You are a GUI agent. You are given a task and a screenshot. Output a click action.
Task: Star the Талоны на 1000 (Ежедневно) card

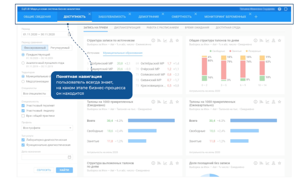(177, 102)
